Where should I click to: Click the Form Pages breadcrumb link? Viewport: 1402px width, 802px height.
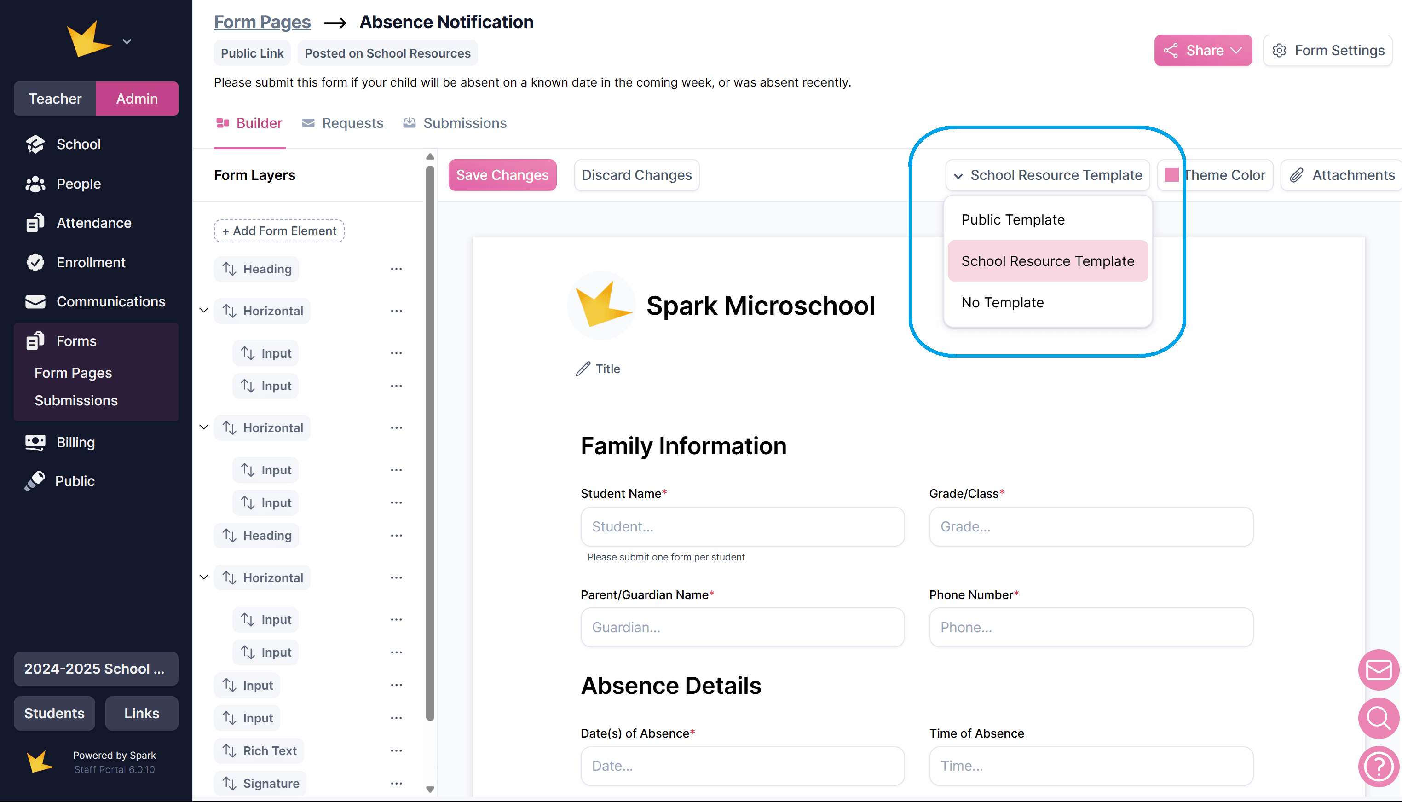262,22
